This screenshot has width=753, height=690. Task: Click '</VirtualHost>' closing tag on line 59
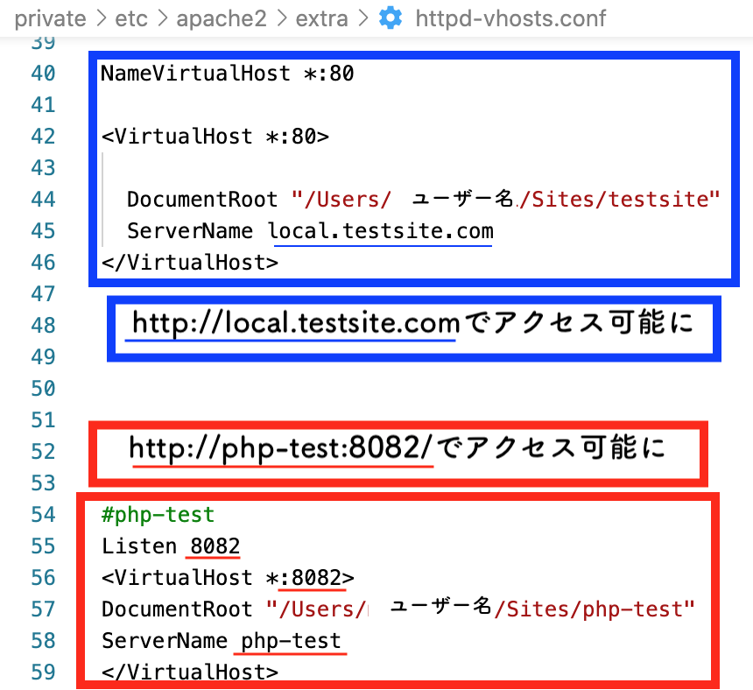190,672
